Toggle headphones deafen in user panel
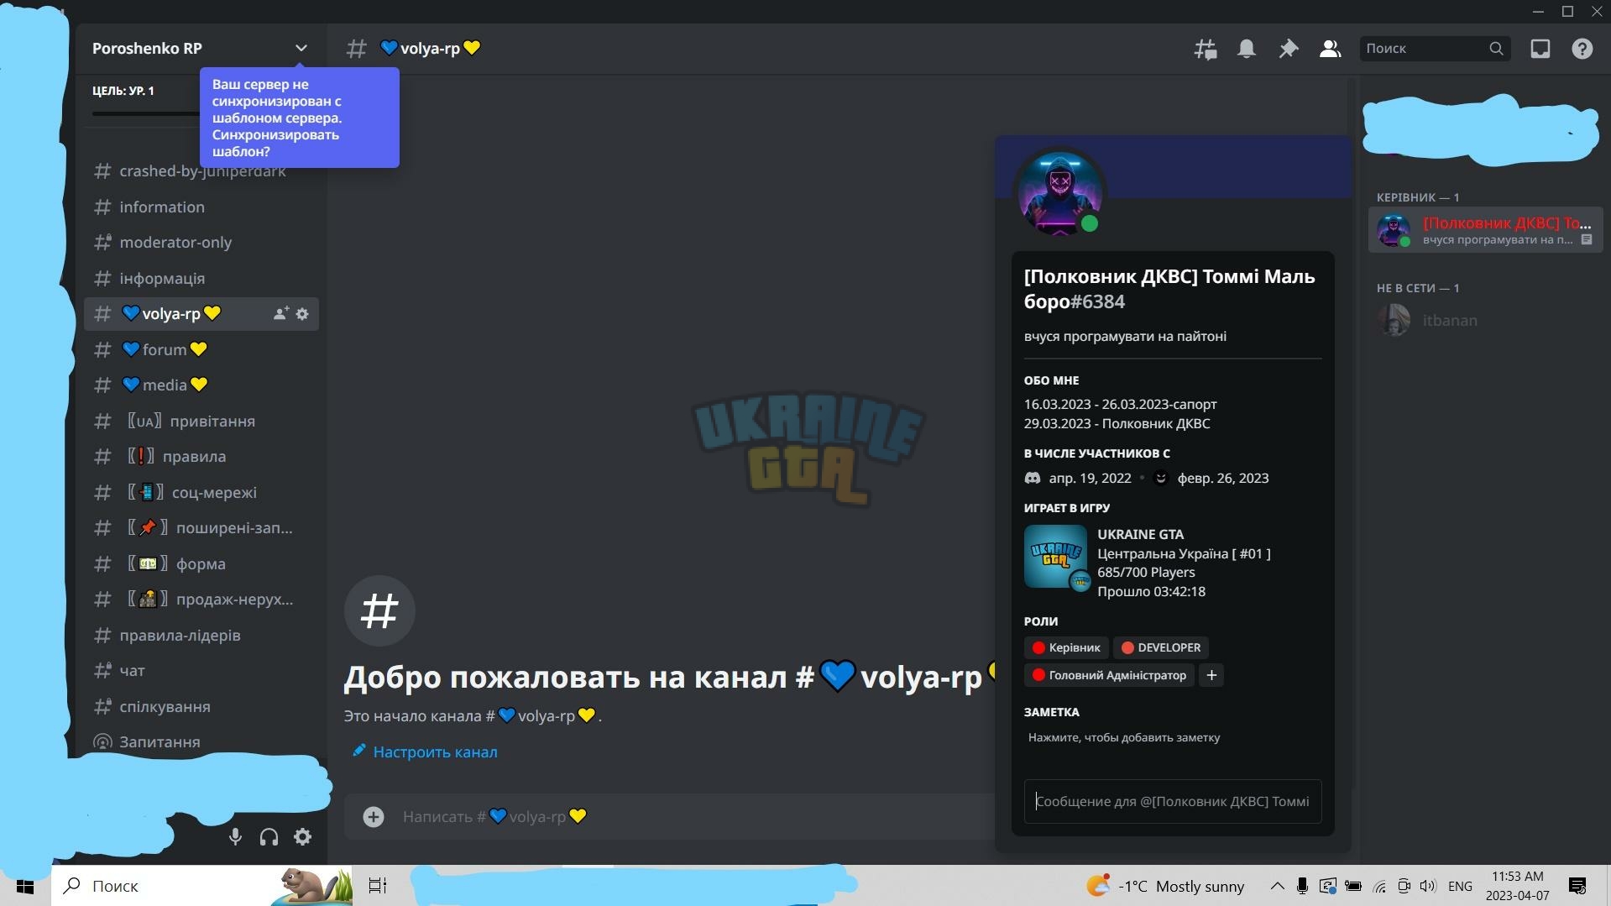The height and width of the screenshot is (906, 1611). coord(269,836)
